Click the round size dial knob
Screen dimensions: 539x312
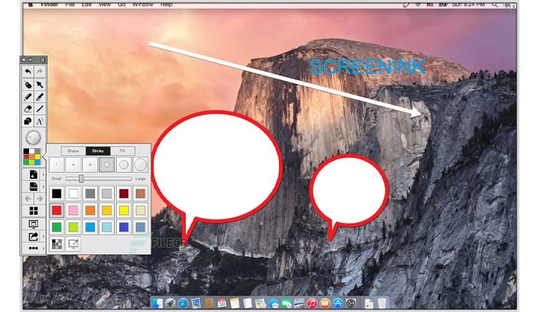click(34, 138)
